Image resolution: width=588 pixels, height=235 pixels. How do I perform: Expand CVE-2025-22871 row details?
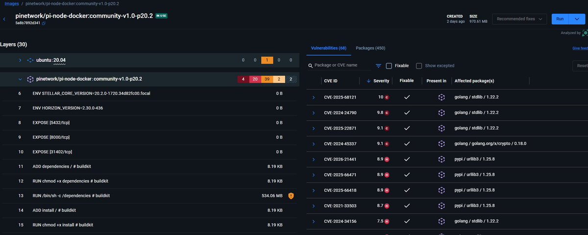click(x=314, y=128)
